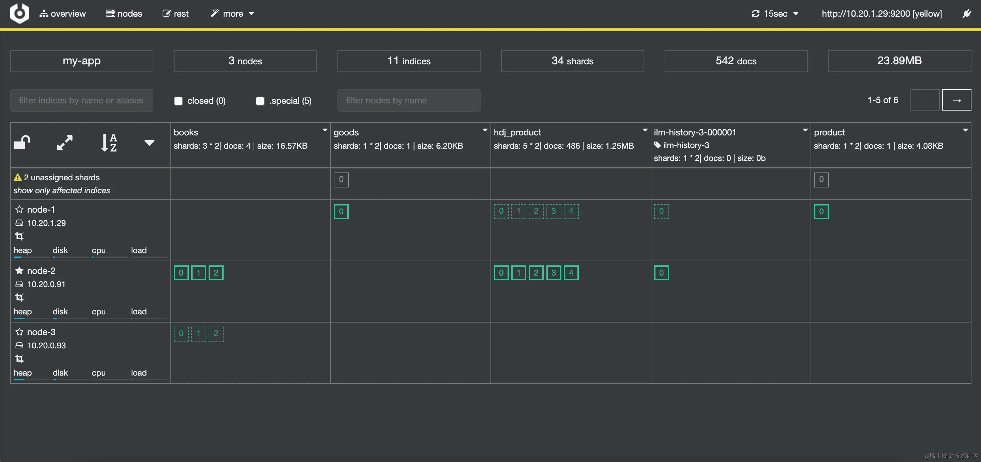
Task: Click node-2 master star icon
Action: (19, 271)
